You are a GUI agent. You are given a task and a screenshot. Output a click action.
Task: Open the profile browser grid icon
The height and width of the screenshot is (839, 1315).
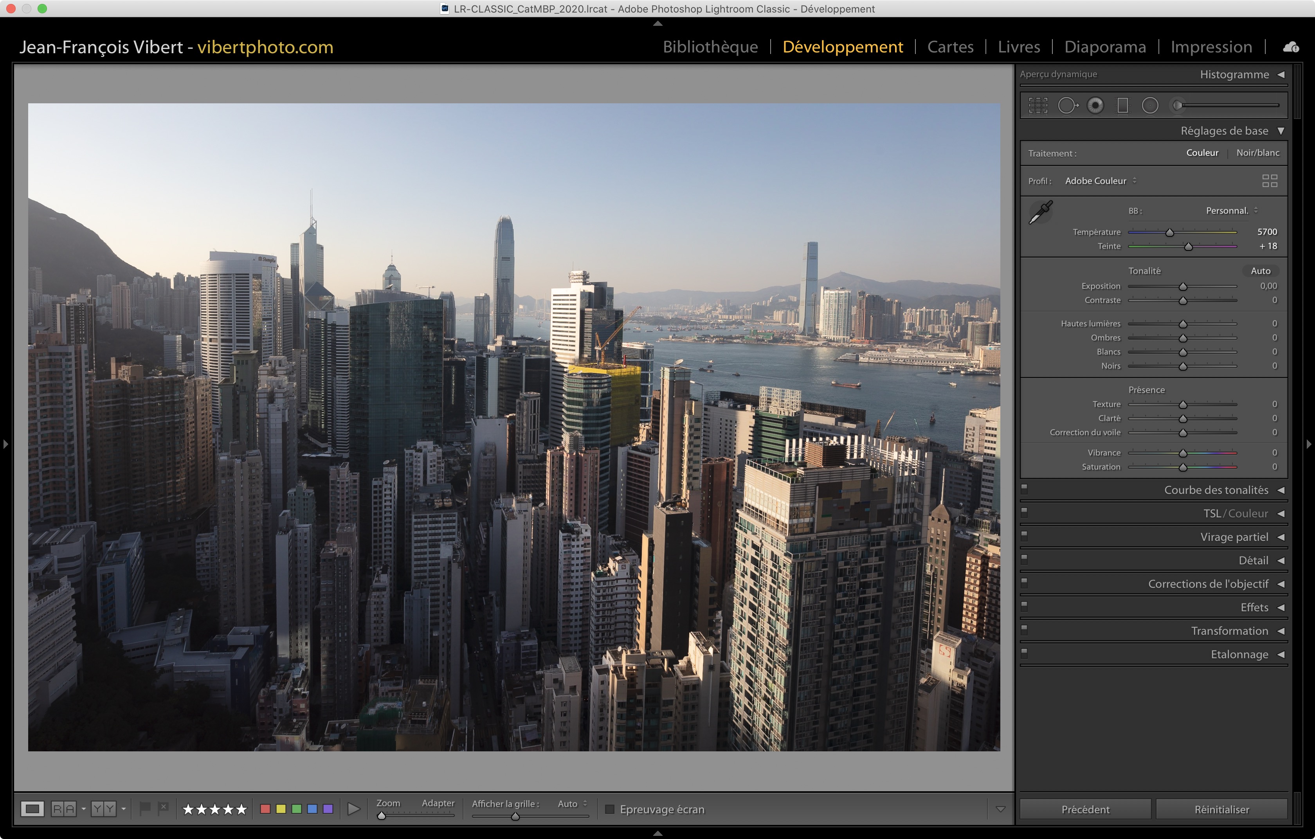tap(1270, 181)
